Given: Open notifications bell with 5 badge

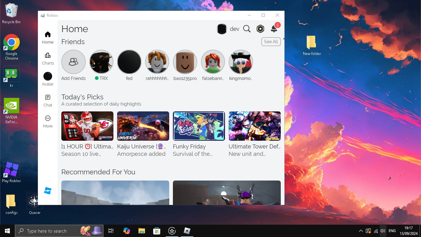Looking at the screenshot, I should [274, 28].
